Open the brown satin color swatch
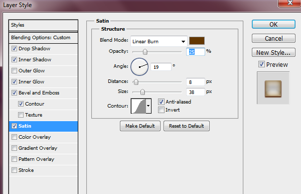 tap(197, 41)
